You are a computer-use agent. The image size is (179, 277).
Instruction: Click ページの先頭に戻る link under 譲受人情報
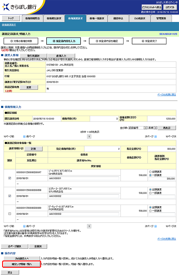(167, 95)
